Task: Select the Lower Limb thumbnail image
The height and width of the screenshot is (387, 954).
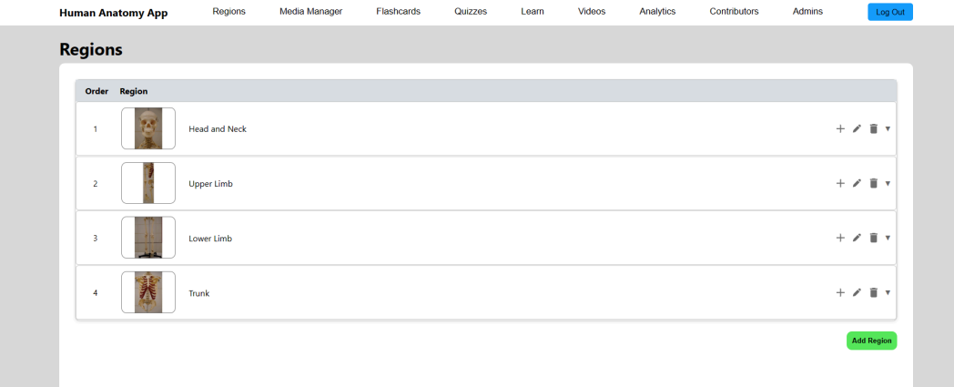Action: 148,238
